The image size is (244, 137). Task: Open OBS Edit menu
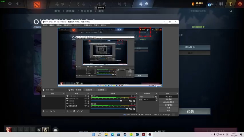[x=52, y=25]
